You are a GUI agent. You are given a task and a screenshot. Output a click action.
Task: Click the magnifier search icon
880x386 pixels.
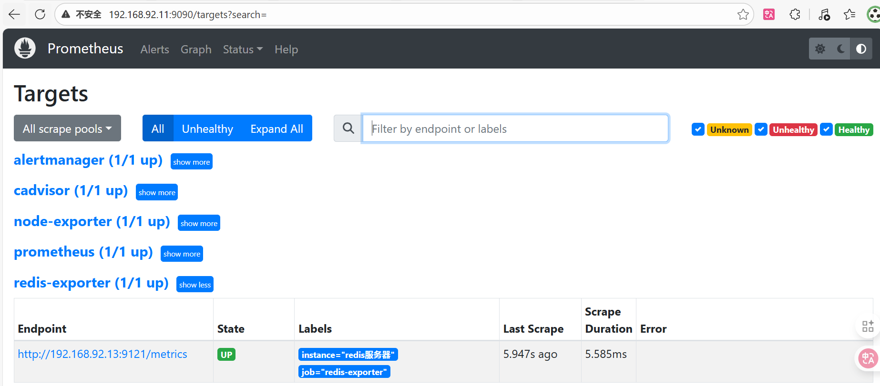point(348,128)
